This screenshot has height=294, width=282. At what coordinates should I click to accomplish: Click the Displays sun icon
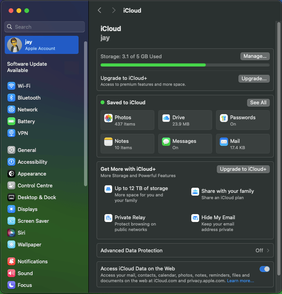tap(11, 209)
